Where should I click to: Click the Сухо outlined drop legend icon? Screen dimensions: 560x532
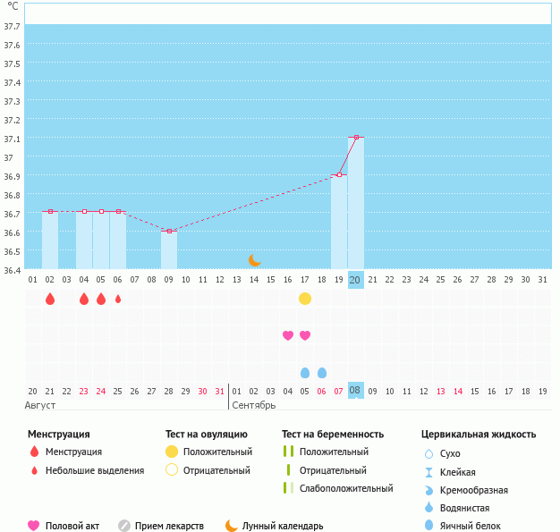click(x=428, y=453)
